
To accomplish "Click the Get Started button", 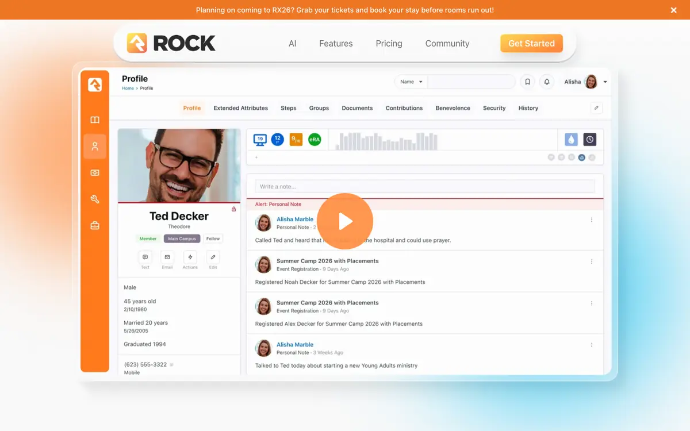I will point(531,43).
